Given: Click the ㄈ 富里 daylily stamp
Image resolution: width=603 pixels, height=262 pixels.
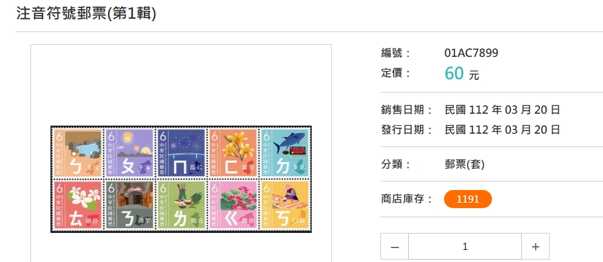Looking at the screenshot, I should point(232,152).
